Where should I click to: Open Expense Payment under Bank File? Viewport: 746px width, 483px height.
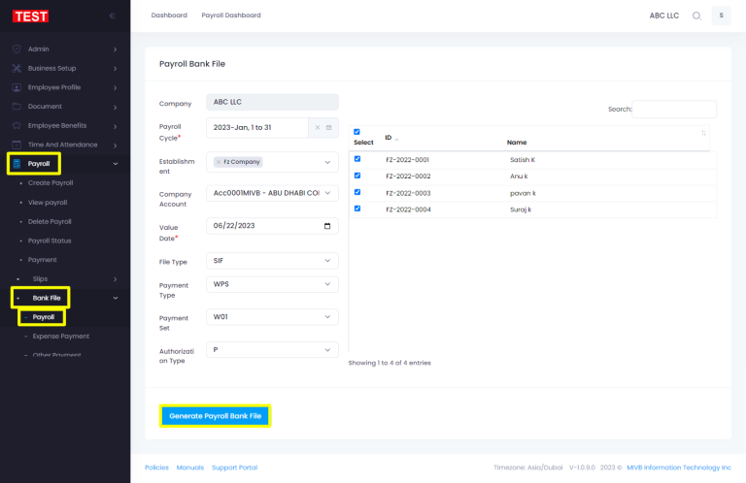coord(61,337)
